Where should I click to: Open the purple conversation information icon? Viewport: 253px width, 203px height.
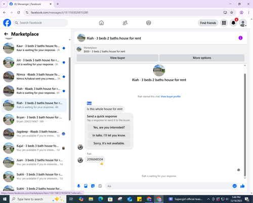click(240, 38)
